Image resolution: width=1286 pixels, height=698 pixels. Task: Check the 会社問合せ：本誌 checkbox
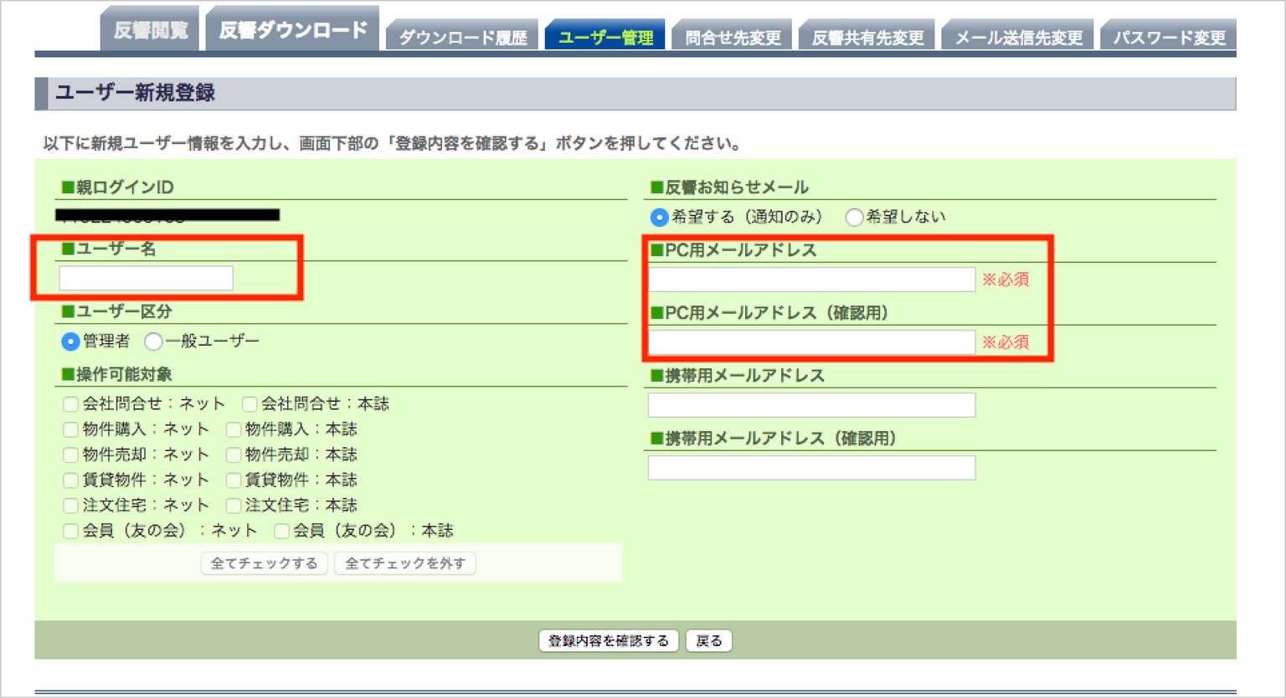[x=249, y=404]
